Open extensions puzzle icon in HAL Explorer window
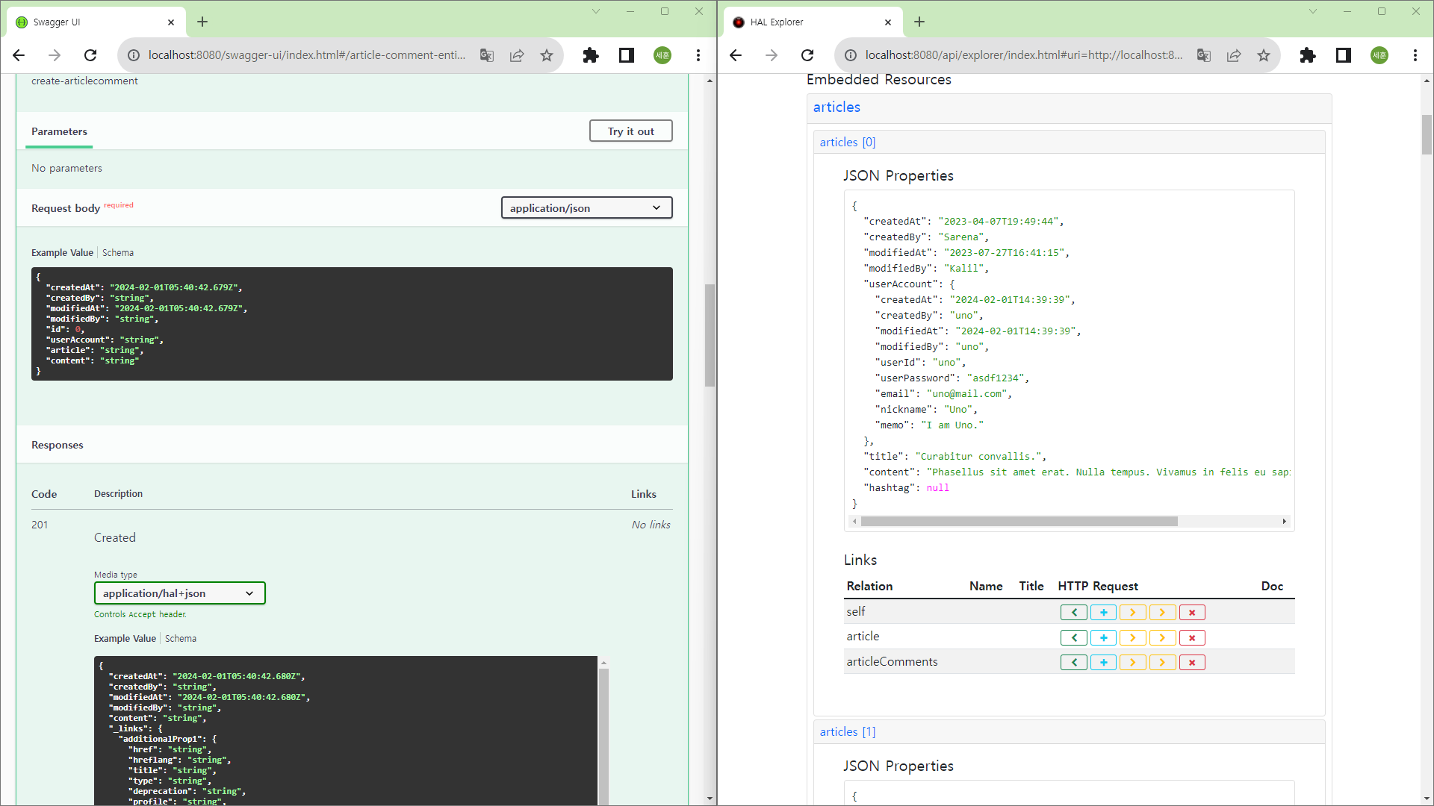 click(x=1307, y=55)
